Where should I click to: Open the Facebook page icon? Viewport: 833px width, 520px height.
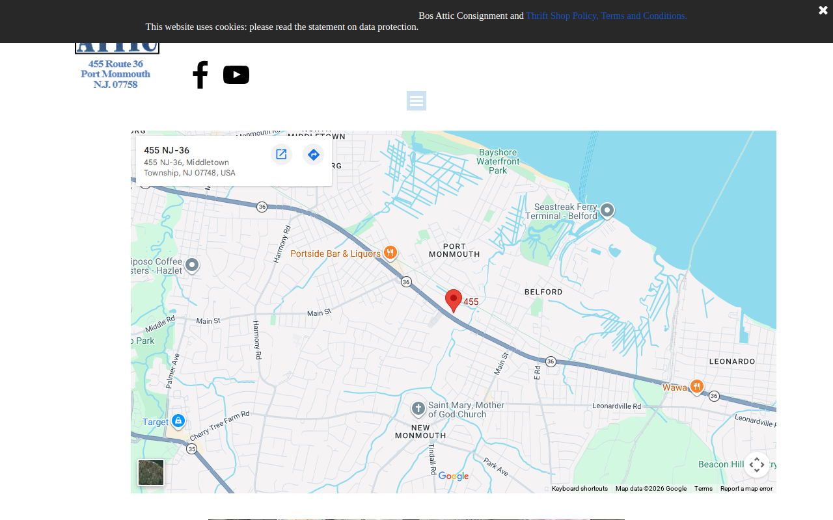click(200, 75)
